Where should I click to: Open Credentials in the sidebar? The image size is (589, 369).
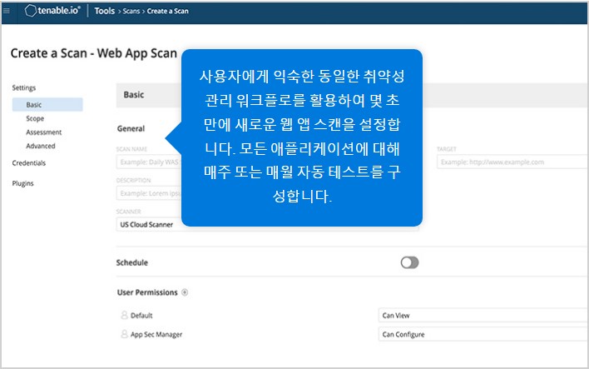point(29,163)
